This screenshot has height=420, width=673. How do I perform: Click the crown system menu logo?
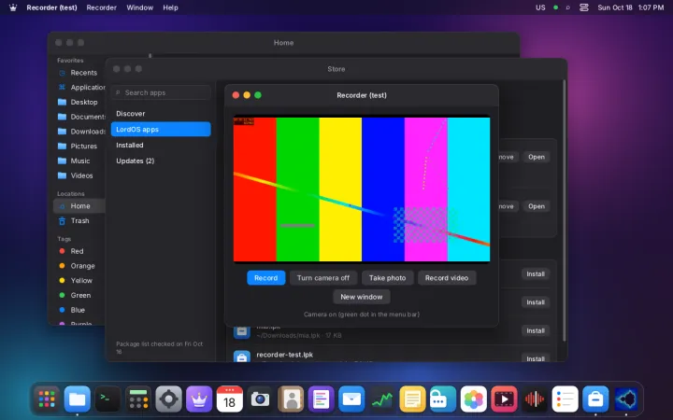tap(13, 7)
